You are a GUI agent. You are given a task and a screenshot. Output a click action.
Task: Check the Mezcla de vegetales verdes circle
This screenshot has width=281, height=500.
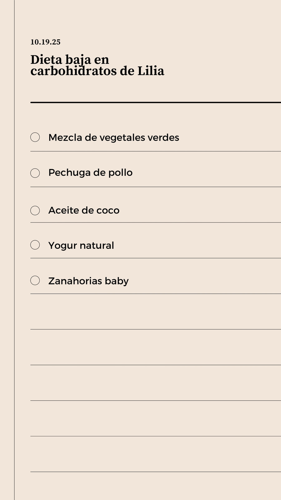pyautogui.click(x=35, y=137)
